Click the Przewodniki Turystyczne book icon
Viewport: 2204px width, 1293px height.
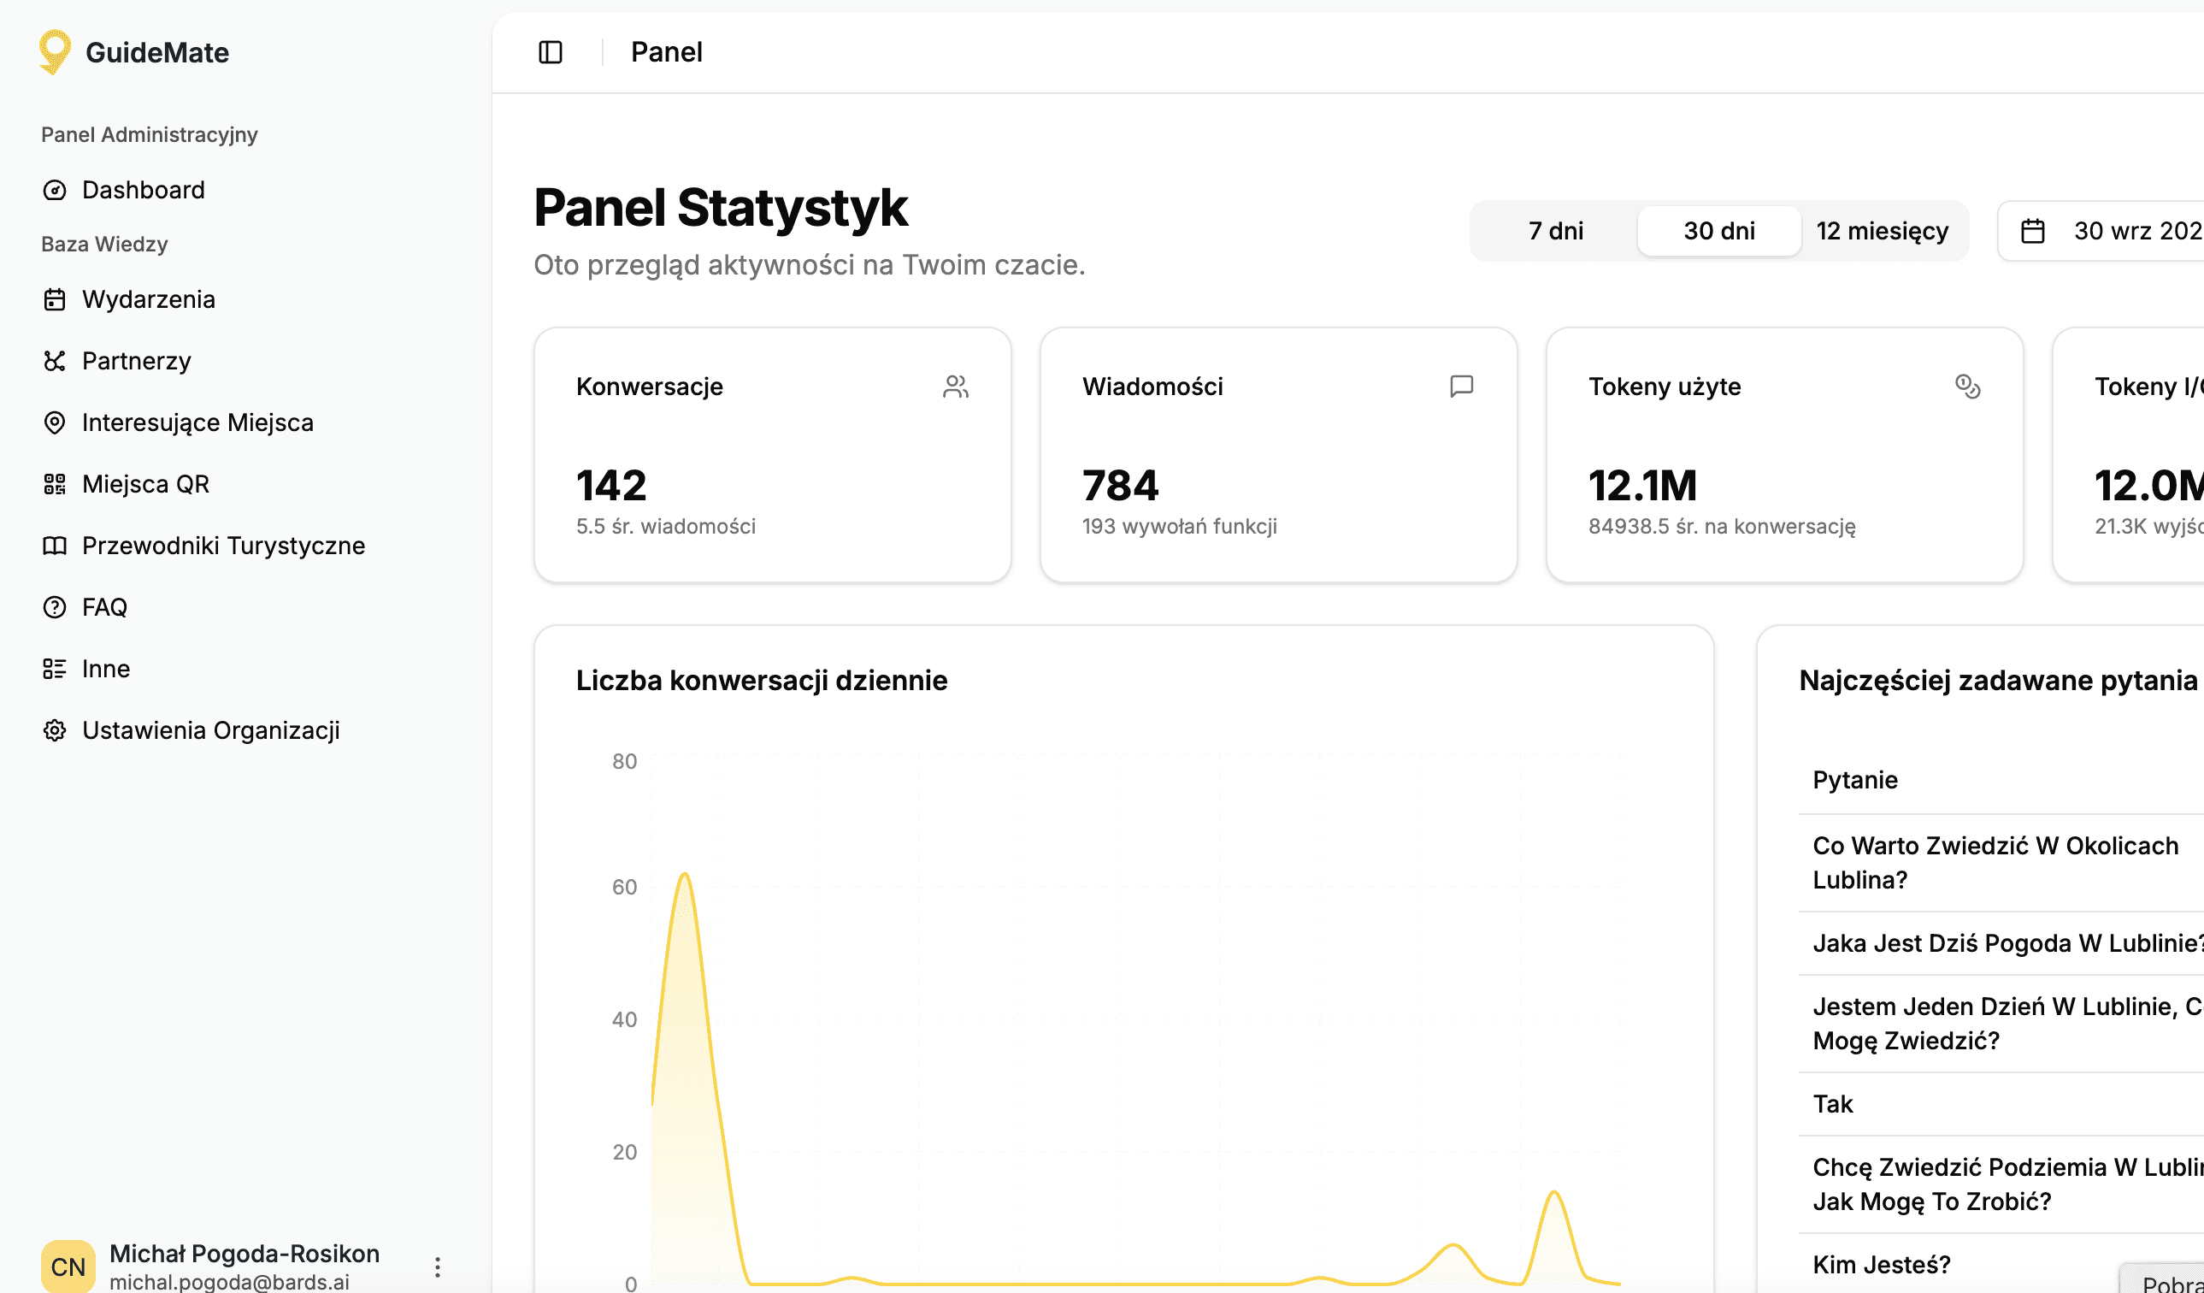pyautogui.click(x=54, y=546)
